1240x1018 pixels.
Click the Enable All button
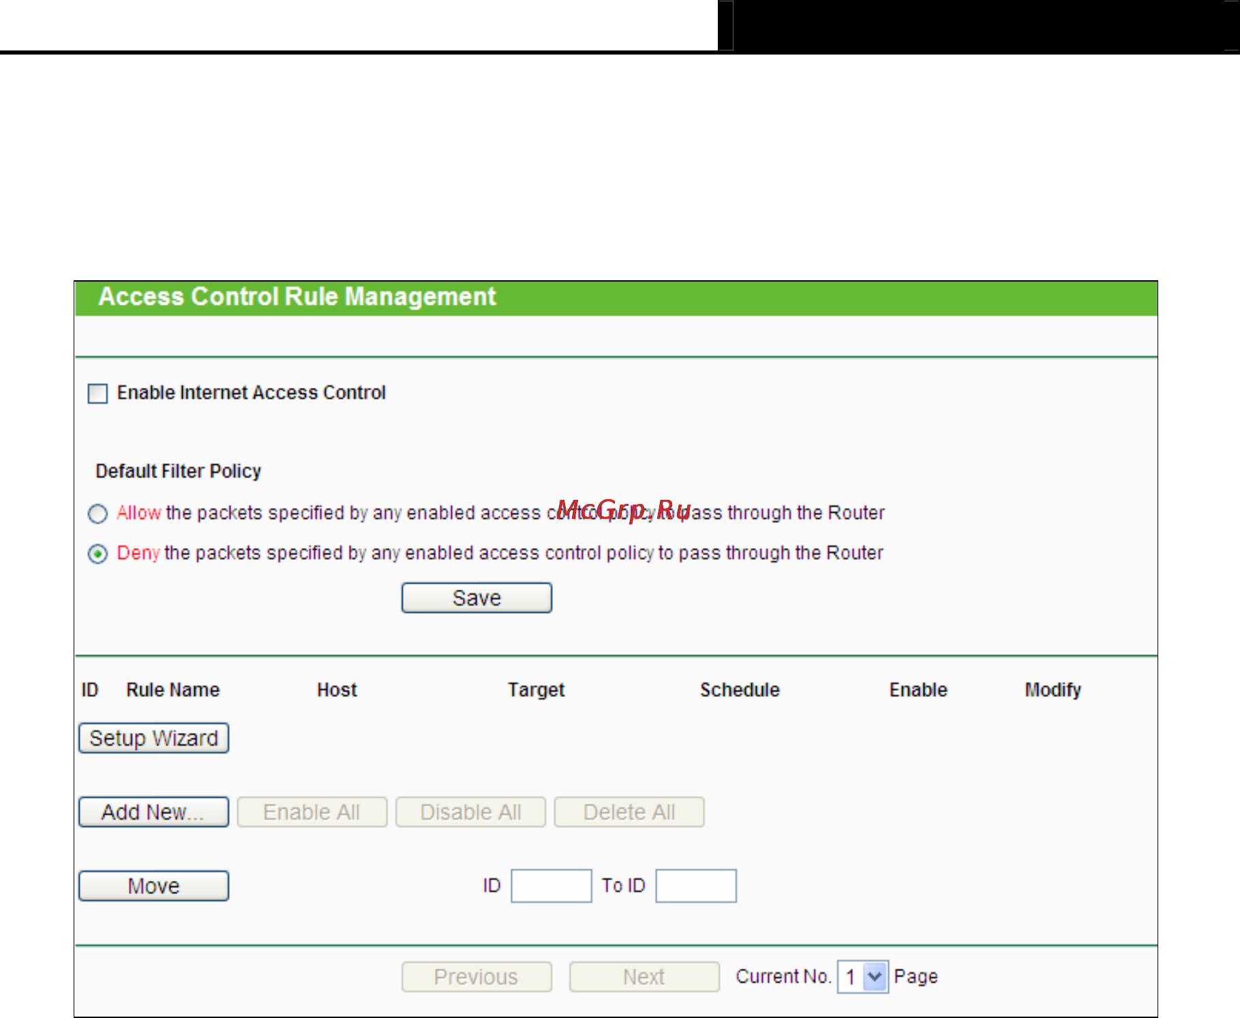click(312, 812)
